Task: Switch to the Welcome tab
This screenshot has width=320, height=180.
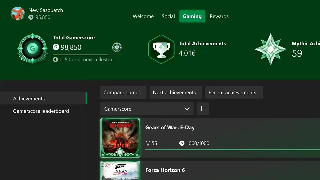Action: pos(143,16)
